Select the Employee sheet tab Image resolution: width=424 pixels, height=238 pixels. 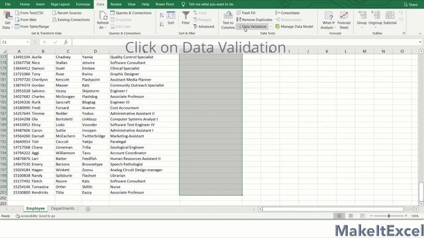pyautogui.click(x=35, y=208)
